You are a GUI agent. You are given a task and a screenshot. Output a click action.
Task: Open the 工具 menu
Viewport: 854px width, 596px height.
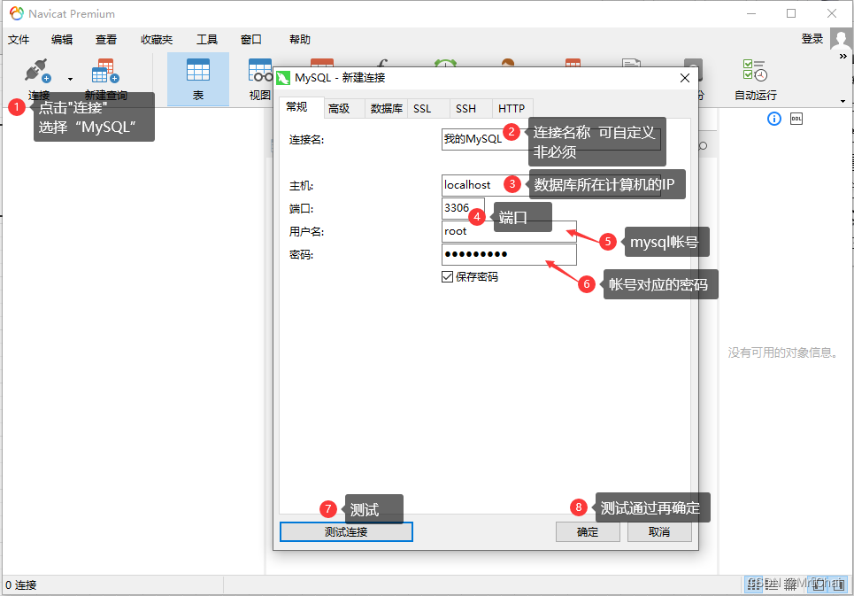pos(207,40)
